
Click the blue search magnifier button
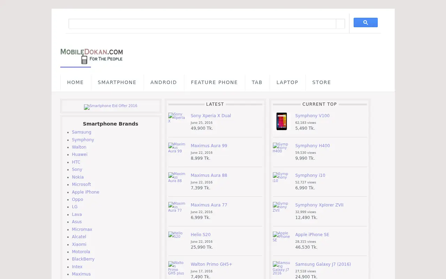(366, 22)
